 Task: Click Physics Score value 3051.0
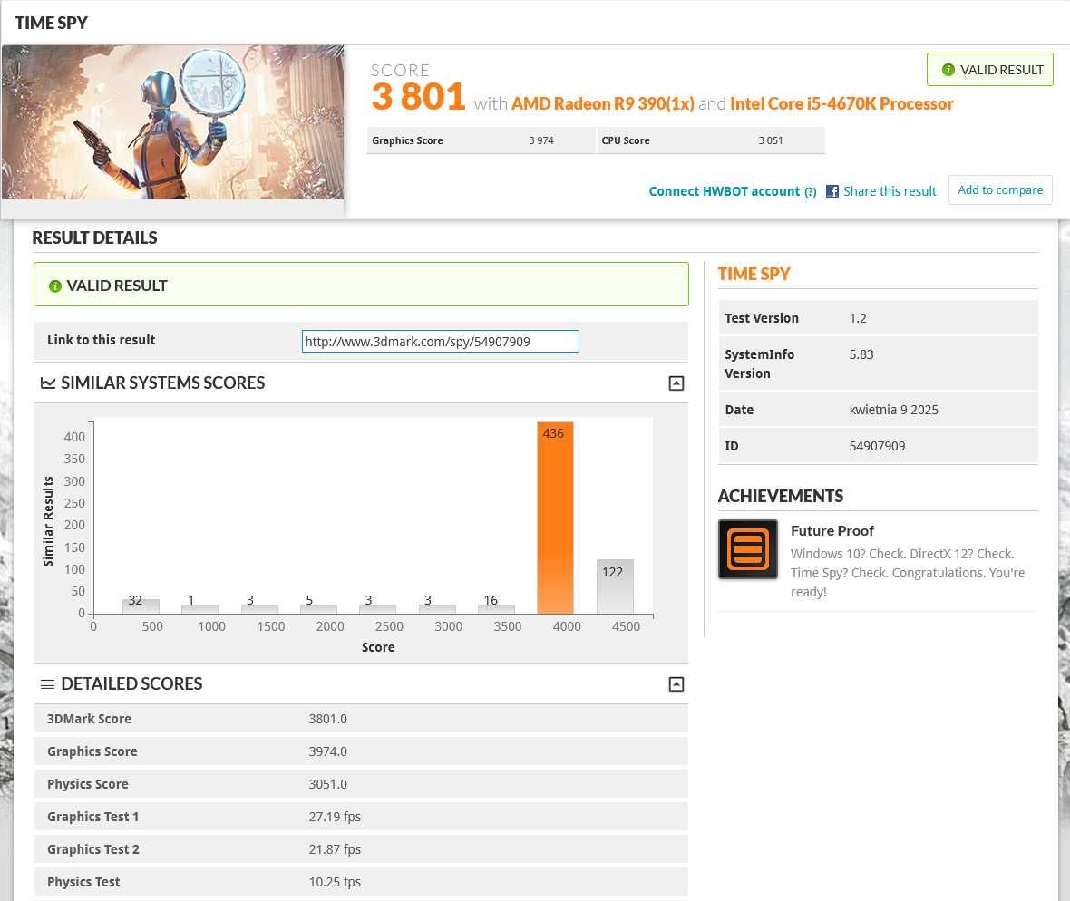(327, 784)
